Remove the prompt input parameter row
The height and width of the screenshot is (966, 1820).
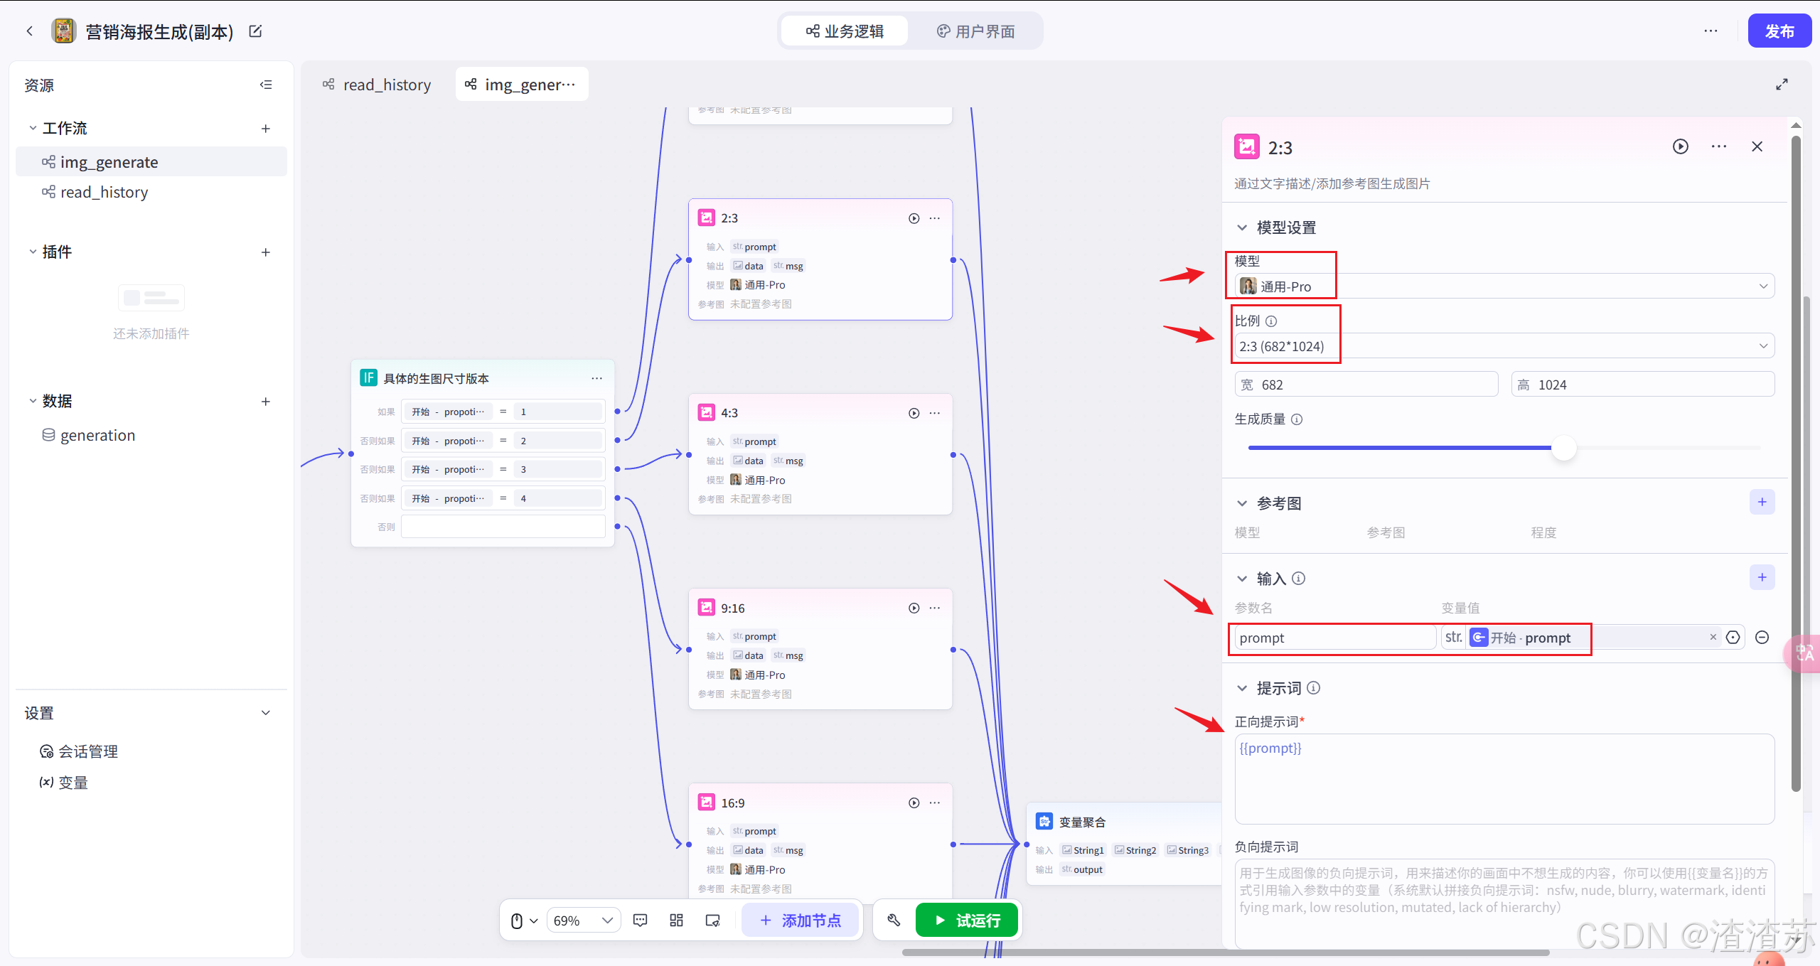(x=1762, y=638)
